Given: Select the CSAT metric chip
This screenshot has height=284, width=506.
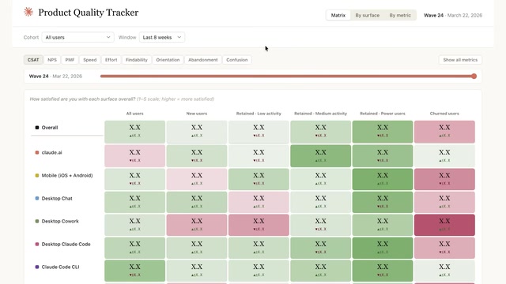Looking at the screenshot, I should pos(33,60).
